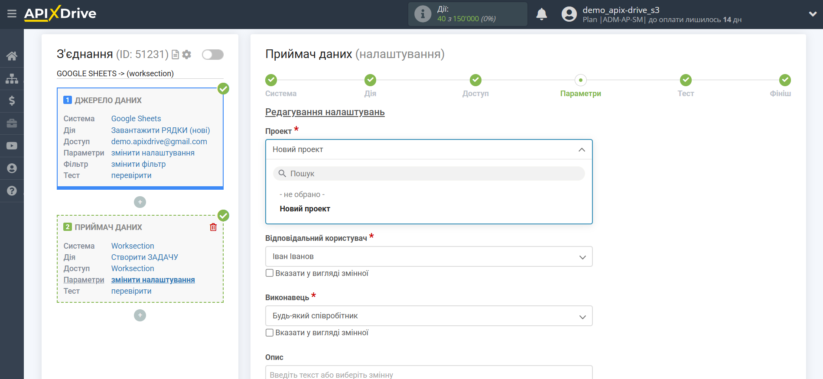This screenshot has height=379, width=823.
Task: Open the user profile icon in sidebar
Action: pyautogui.click(x=12, y=168)
